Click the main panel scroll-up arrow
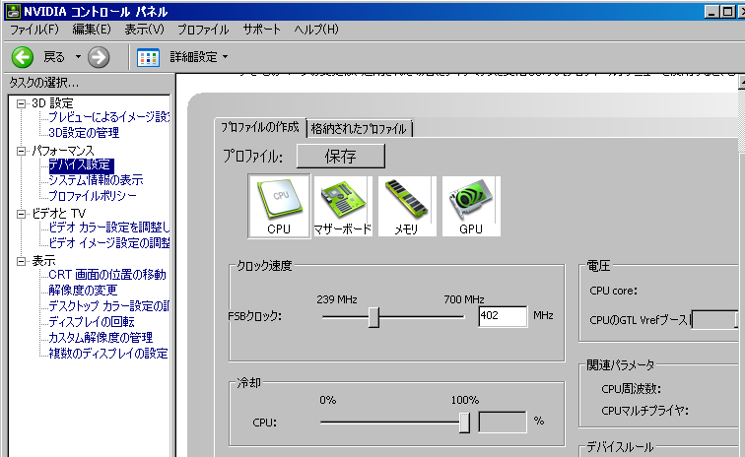Viewport: 745px width, 457px height. coord(742,83)
